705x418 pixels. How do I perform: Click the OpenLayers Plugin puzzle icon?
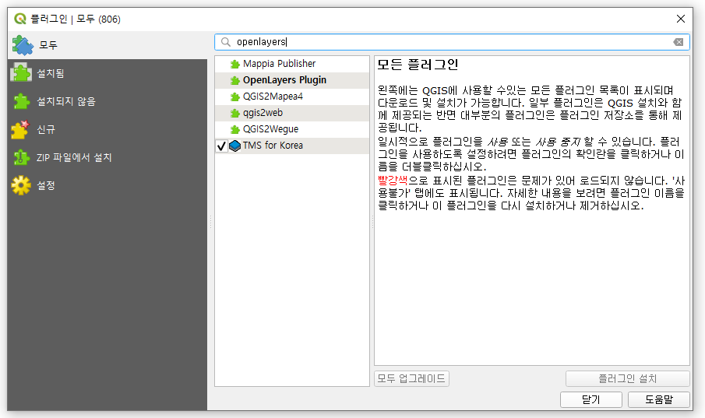point(234,80)
